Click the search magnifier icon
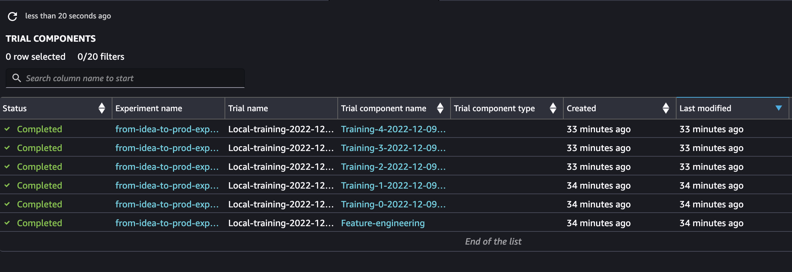 click(x=17, y=78)
